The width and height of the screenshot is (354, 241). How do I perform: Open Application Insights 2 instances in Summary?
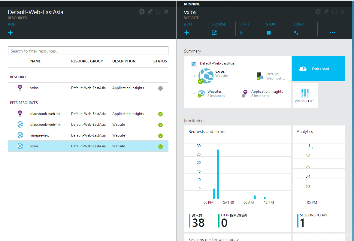pyautogui.click(x=262, y=93)
